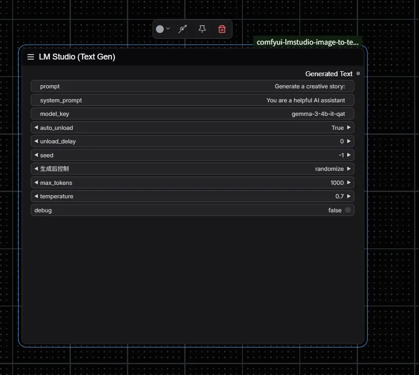Expand the color dropdown chevron in toolbar
Viewport: 419px width, 375px height.
[x=168, y=28]
